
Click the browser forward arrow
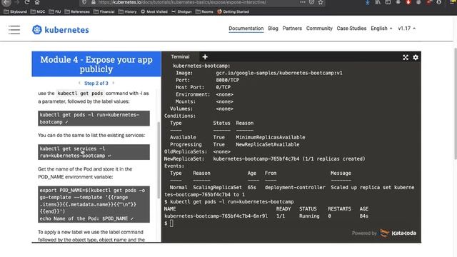point(16,2)
